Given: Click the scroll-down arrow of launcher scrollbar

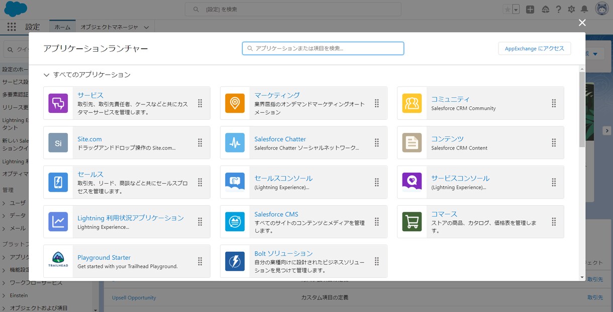Looking at the screenshot, I should click(582, 277).
